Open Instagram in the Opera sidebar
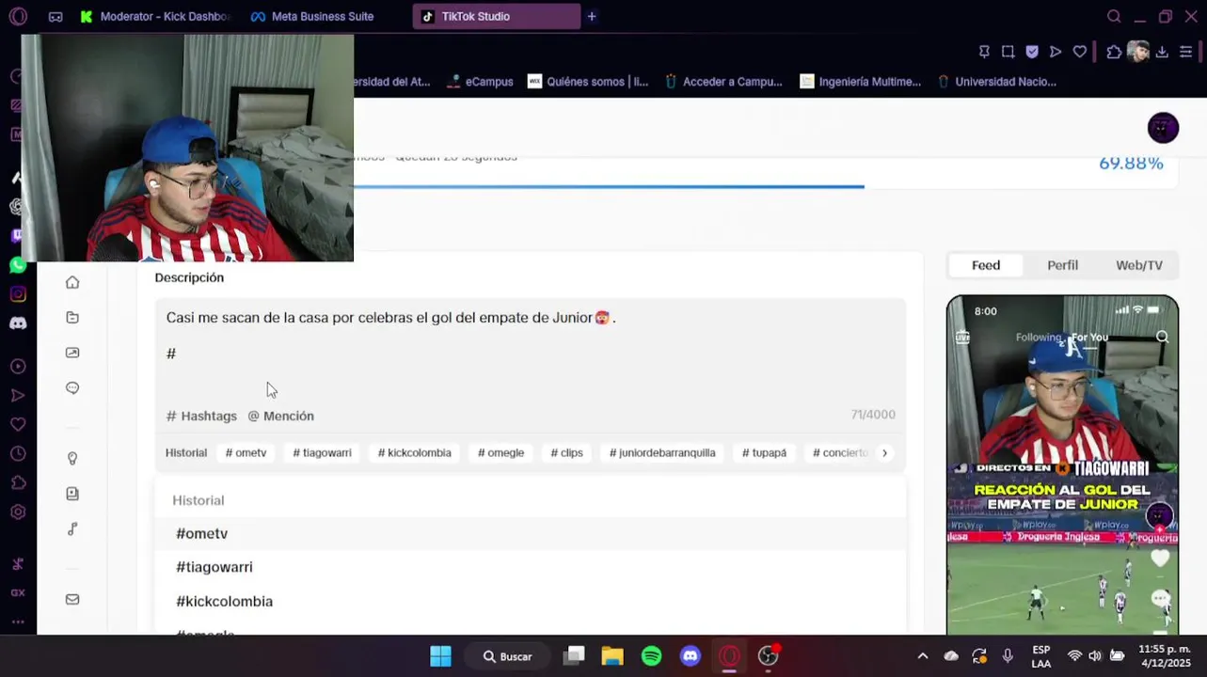Viewport: 1207px width, 677px height. pyautogui.click(x=18, y=294)
